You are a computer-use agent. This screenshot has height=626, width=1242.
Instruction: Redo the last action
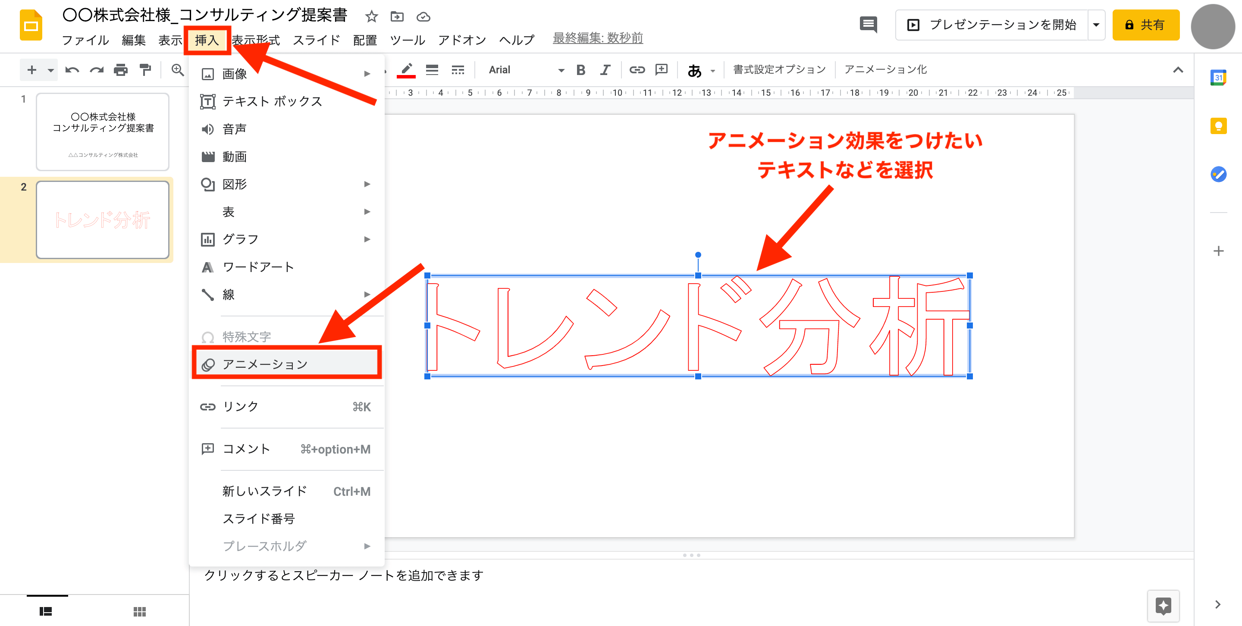click(x=97, y=70)
